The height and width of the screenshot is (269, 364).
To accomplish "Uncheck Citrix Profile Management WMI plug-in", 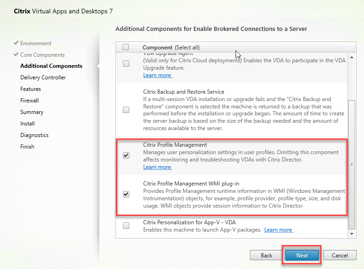I will pyautogui.click(x=126, y=194).
